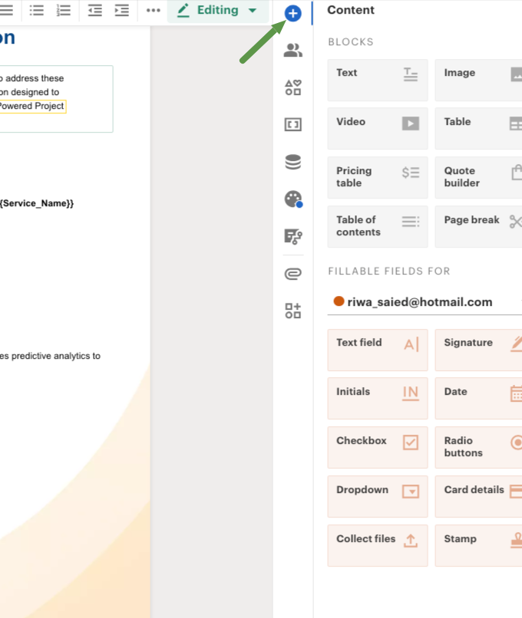Select the Stamp fillable field

(x=478, y=545)
